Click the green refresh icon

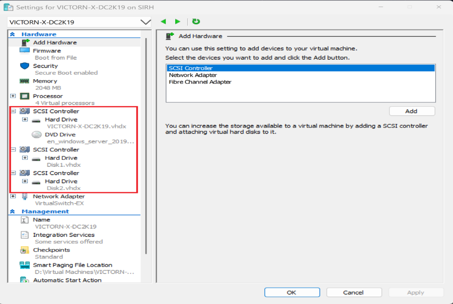pyautogui.click(x=196, y=22)
